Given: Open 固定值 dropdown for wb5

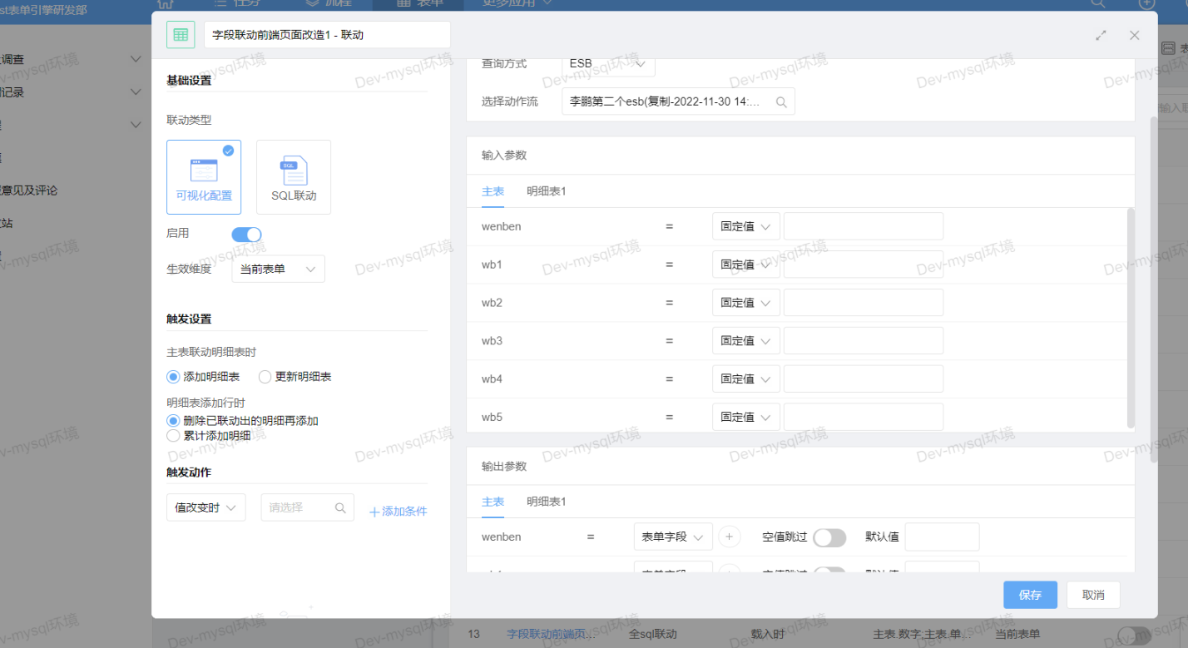Looking at the screenshot, I should click(746, 417).
